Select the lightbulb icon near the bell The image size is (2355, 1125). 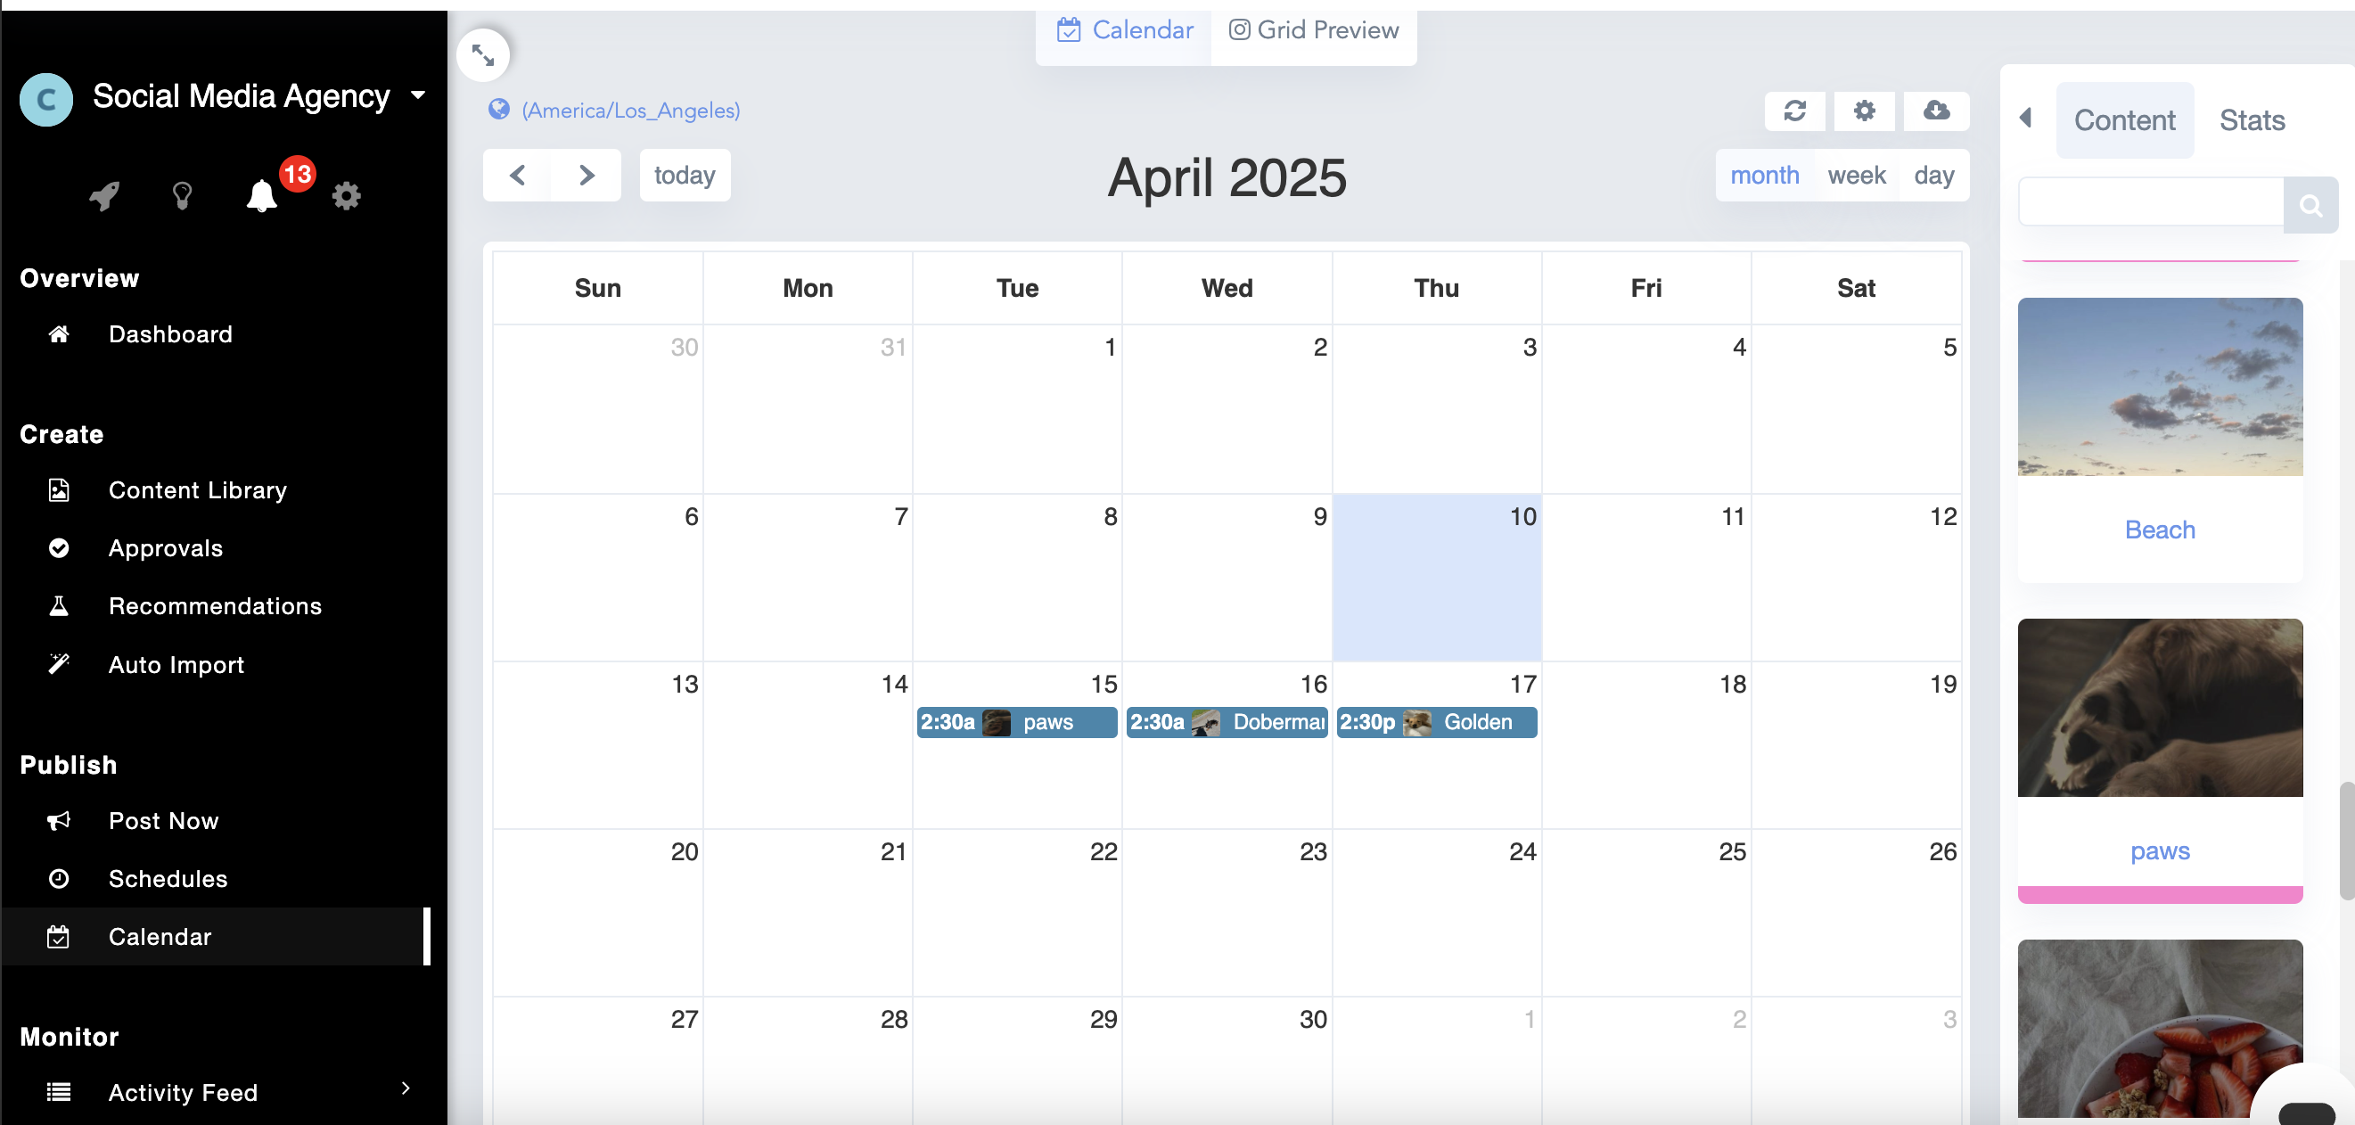pos(181,195)
